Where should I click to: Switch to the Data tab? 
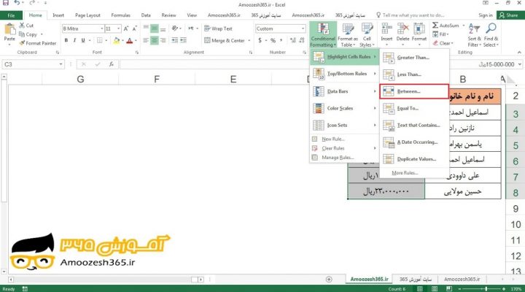(x=146, y=15)
